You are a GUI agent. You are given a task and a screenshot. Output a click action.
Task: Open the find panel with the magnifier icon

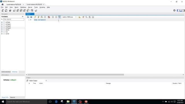pyautogui.click(x=86, y=17)
